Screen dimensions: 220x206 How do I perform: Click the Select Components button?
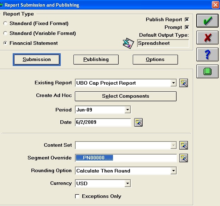(x=125, y=96)
